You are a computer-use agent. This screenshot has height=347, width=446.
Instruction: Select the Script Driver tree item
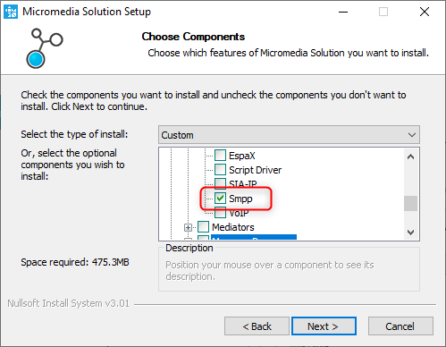coord(255,170)
